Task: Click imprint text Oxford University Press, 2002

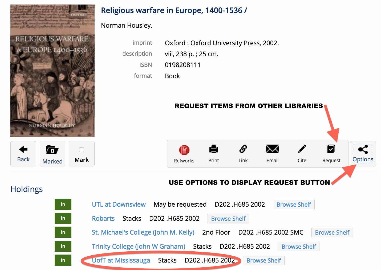Action: coord(234,43)
